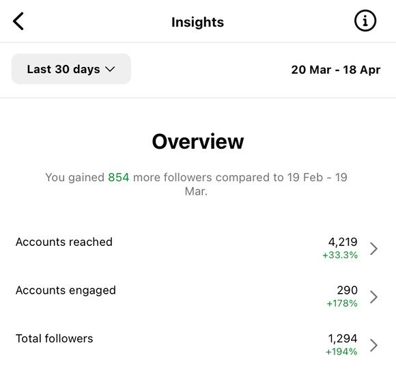Click chevron beside Accounts reached
The height and width of the screenshot is (373, 396).
coord(373,249)
